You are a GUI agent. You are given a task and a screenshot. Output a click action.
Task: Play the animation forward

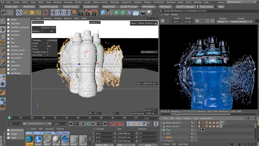coord(88,124)
